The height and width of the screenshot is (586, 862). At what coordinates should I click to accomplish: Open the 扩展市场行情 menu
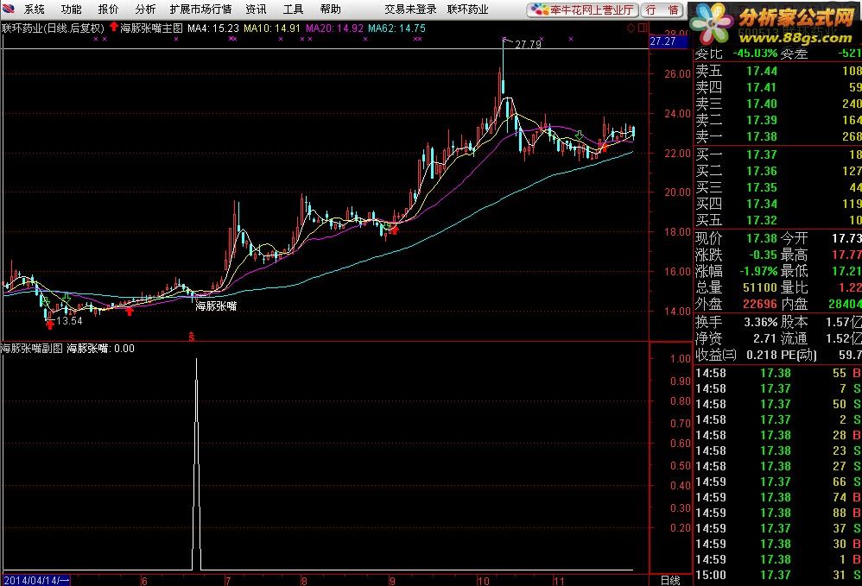(200, 9)
